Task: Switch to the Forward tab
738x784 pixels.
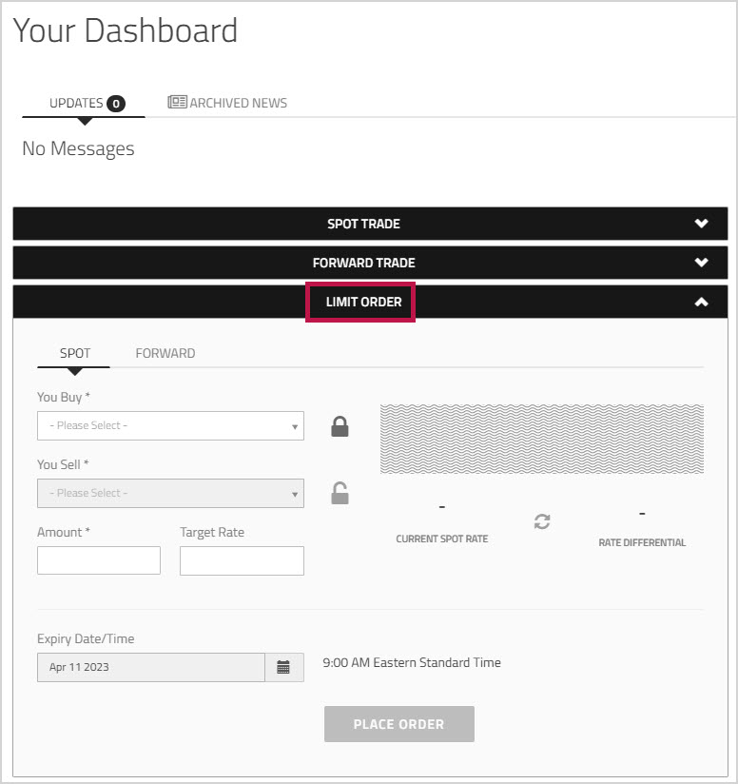Action: [x=165, y=353]
